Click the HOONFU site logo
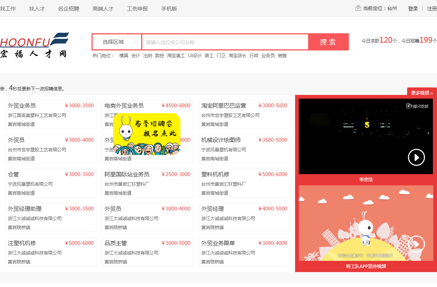Image resolution: width=437 pixels, height=287 pixels. coord(34,45)
